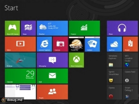The image size is (139, 104).
Task: Click the Start heading text
Action: [11, 8]
